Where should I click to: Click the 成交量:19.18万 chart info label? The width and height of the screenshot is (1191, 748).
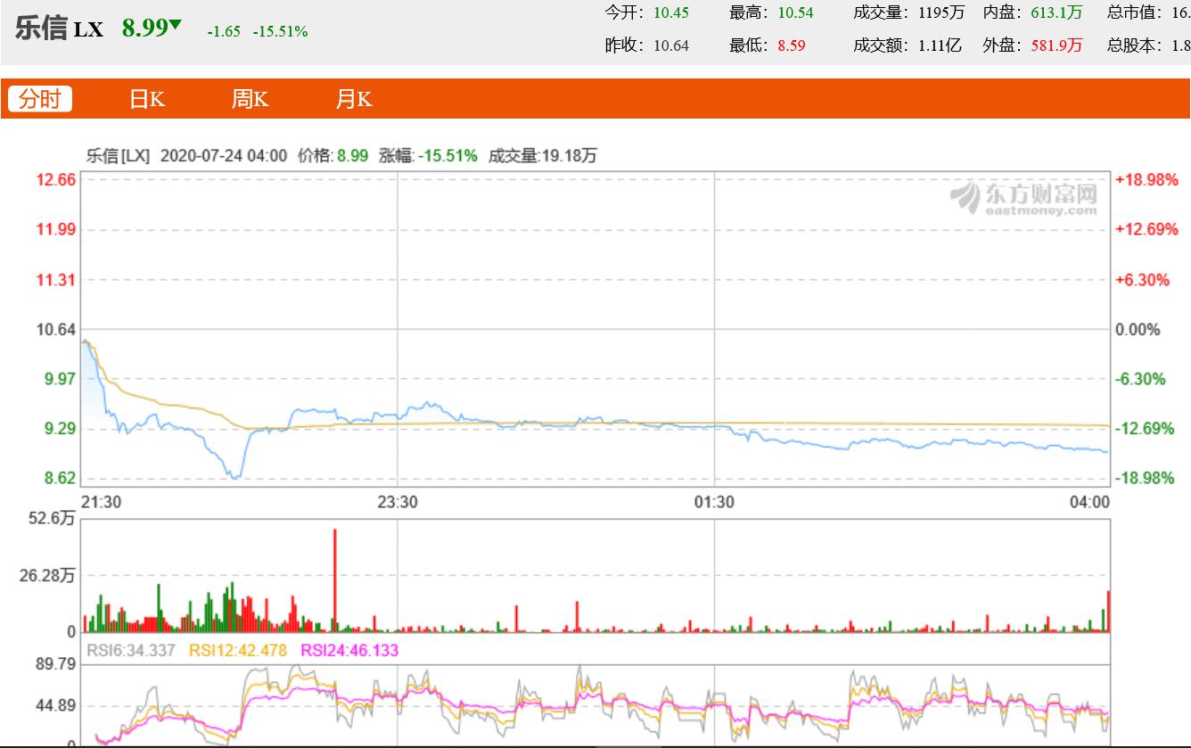[541, 156]
